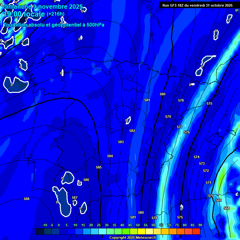Select the bright yellow swatch in the legend
Screen dimensions: 240x240
coord(142,231)
